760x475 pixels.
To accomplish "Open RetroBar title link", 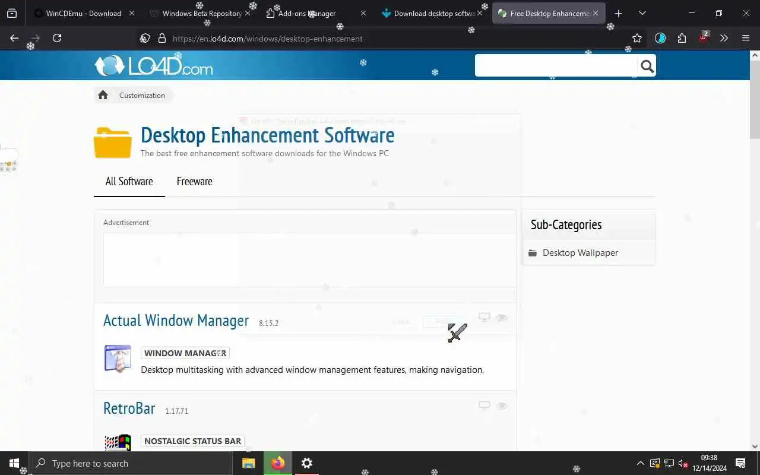I will [x=129, y=408].
